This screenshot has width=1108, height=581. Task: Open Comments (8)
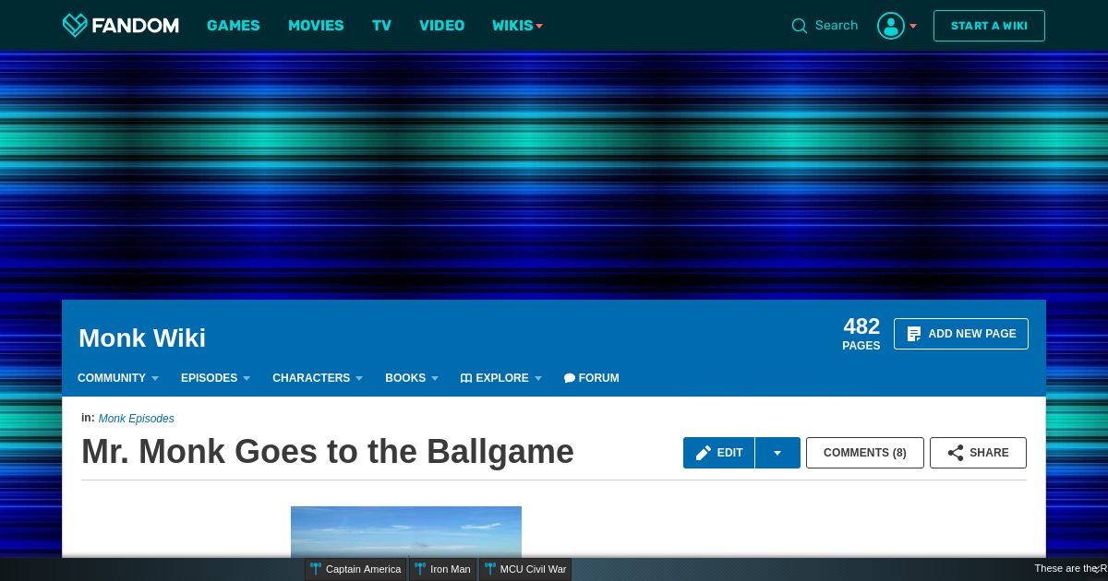click(x=865, y=453)
